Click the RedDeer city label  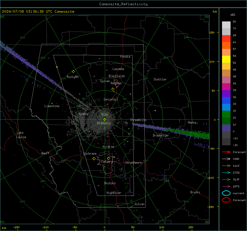116,83
